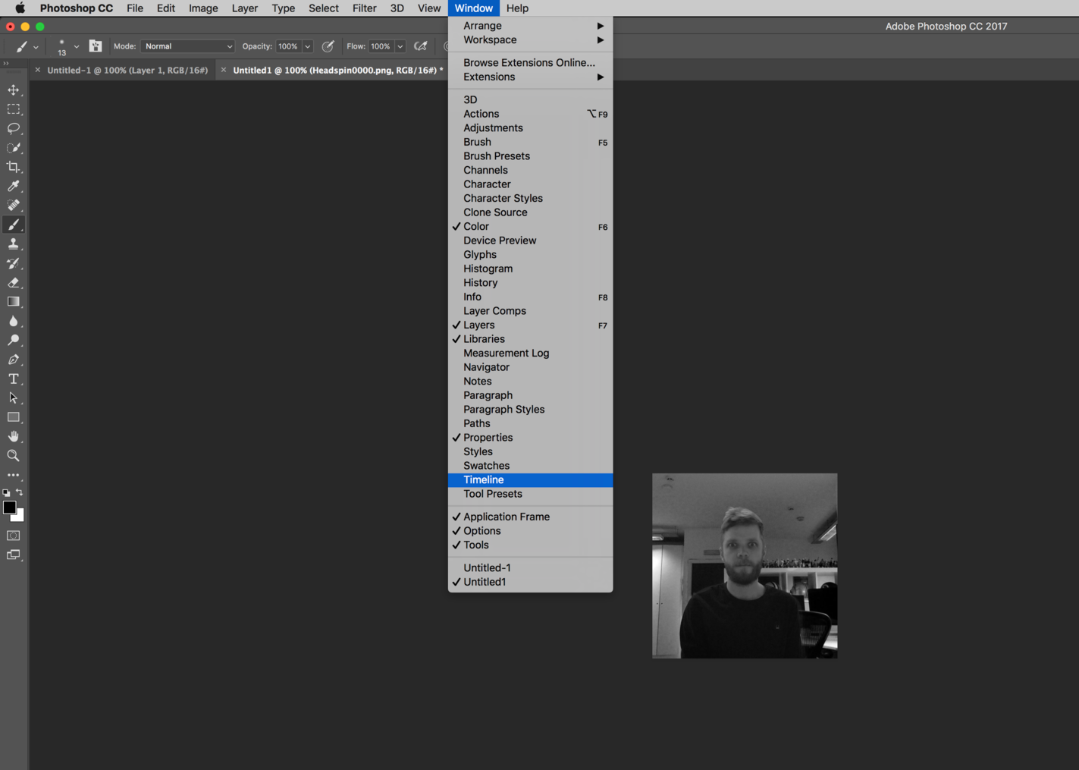Select the Dodge tool
This screenshot has width=1079, height=770.
tap(14, 340)
